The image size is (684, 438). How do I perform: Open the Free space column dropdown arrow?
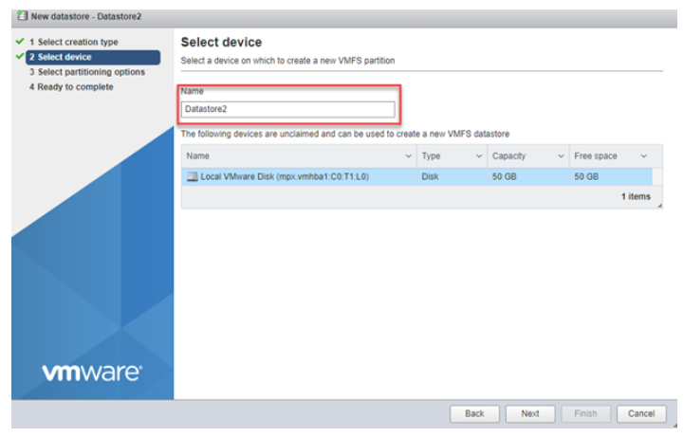pyautogui.click(x=643, y=156)
